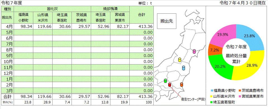Select the 5月 row header cell
268x109 pixels.
[x=8, y=32]
